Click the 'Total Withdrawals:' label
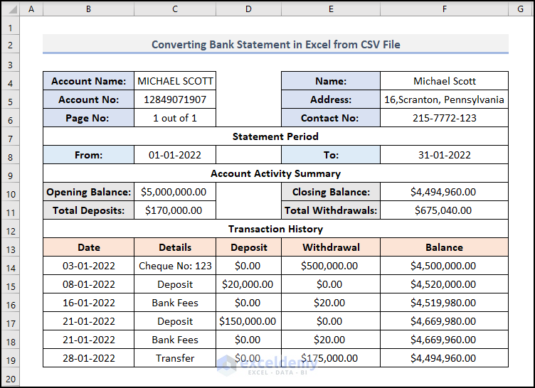 331,210
